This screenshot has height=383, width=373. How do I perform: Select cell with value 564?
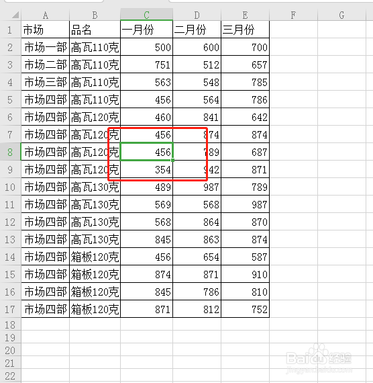(197, 99)
